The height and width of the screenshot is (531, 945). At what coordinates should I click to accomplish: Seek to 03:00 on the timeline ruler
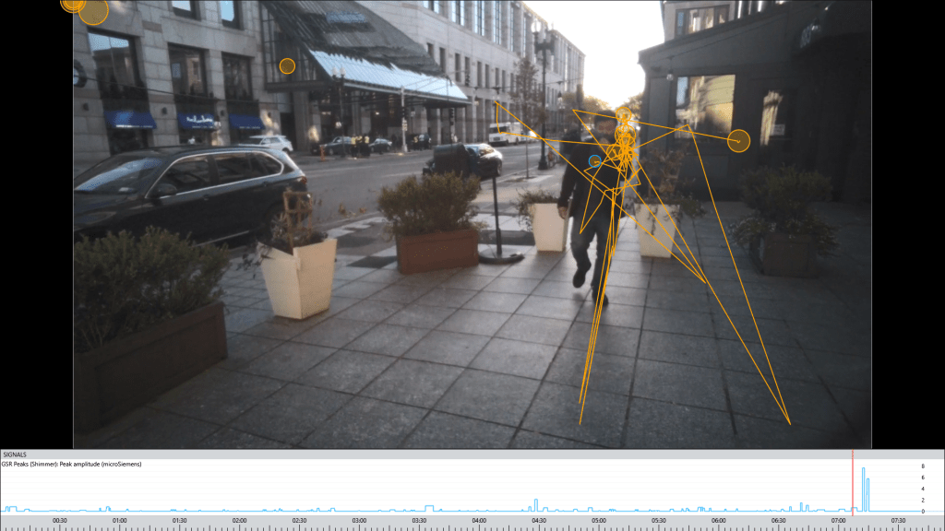[359, 521]
